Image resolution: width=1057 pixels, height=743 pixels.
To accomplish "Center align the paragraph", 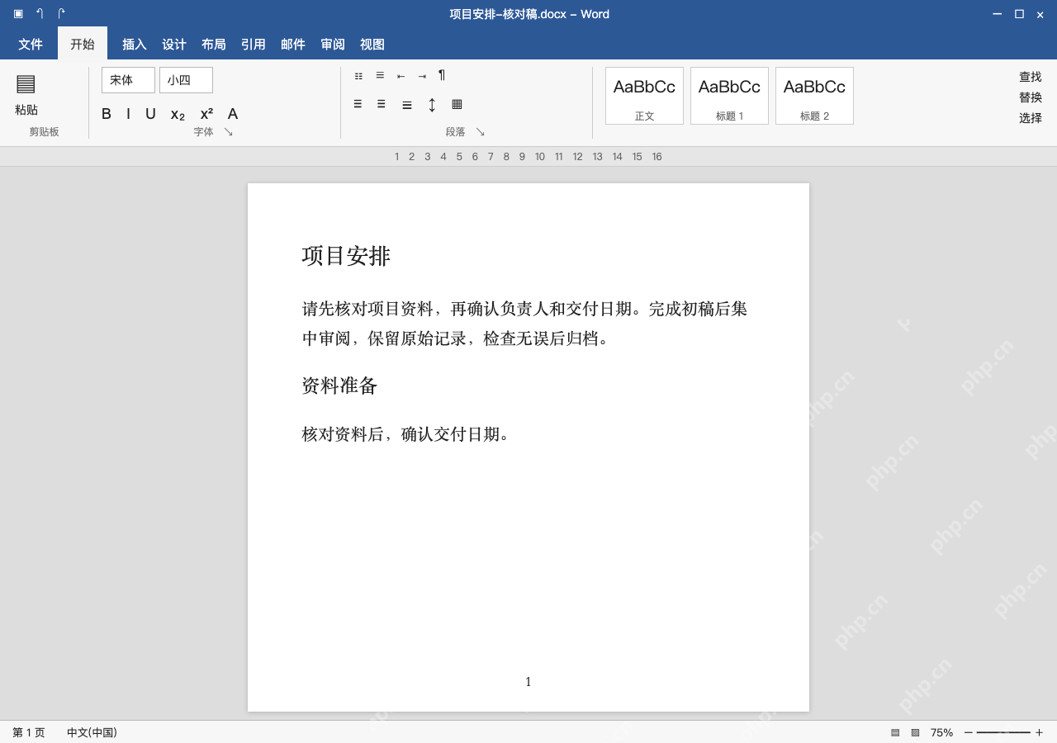I will [x=382, y=104].
